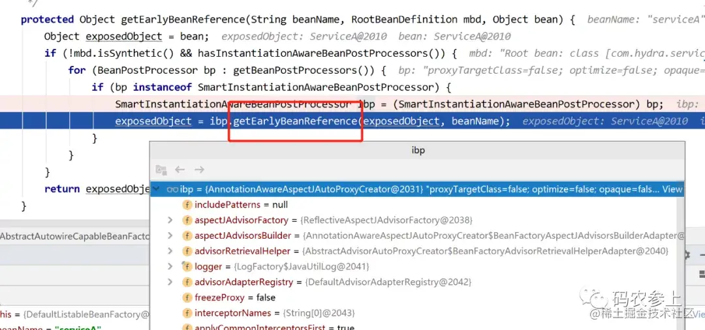Click the AbstractAutowireCapableBeanFactory breadcrumb
The width and height of the screenshot is (705, 330).
(x=74, y=236)
